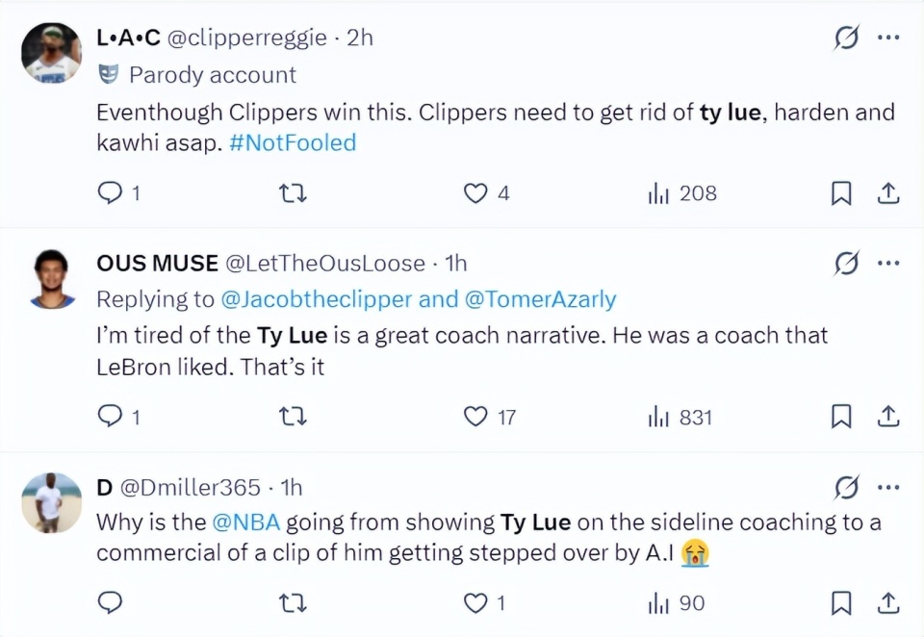Bookmark the Dmiller365 tweet

tap(841, 603)
